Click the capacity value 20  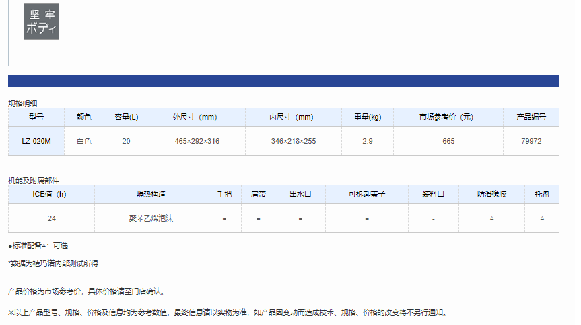click(127, 141)
